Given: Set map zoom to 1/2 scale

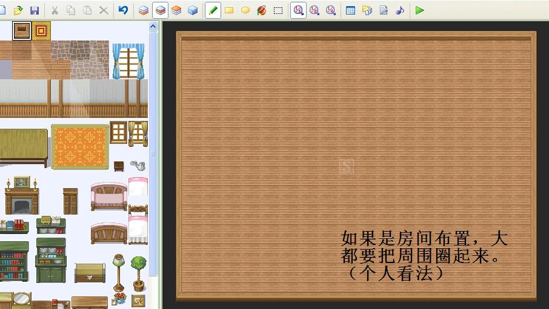Looking at the screenshot, I should 314,10.
